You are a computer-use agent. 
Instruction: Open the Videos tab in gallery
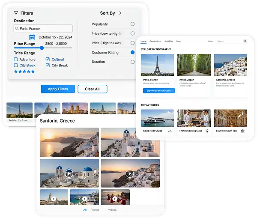tap(112, 210)
